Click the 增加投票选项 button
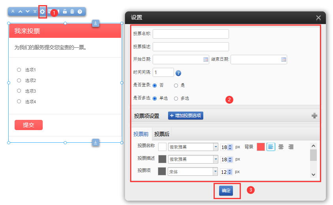 [x=185, y=116]
